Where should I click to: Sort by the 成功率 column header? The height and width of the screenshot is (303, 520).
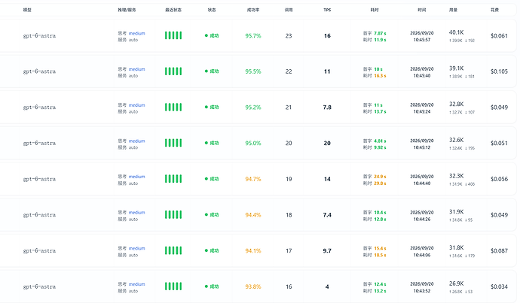(253, 10)
